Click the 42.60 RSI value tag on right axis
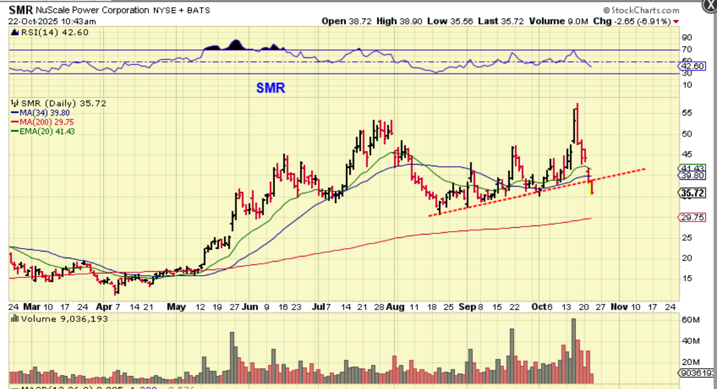The width and height of the screenshot is (717, 389). point(693,66)
